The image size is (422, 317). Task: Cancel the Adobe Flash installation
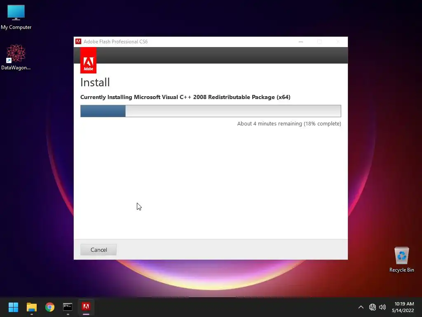(x=98, y=250)
